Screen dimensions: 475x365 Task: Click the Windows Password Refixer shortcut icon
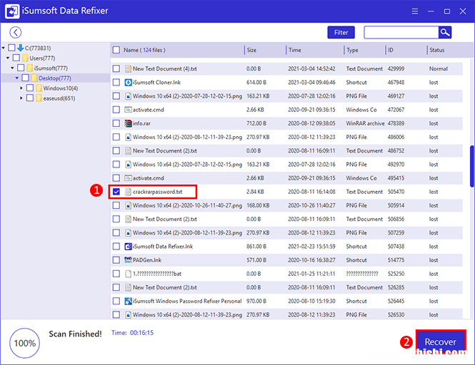coord(128,301)
